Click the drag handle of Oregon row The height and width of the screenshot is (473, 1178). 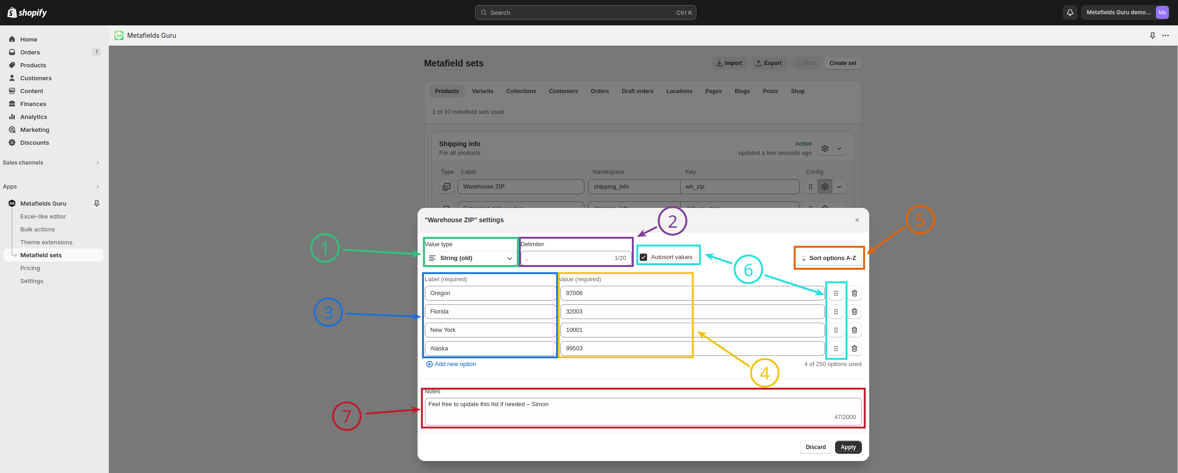coord(836,293)
